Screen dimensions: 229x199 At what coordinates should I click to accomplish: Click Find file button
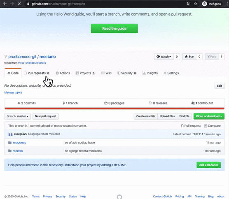coord(184,116)
